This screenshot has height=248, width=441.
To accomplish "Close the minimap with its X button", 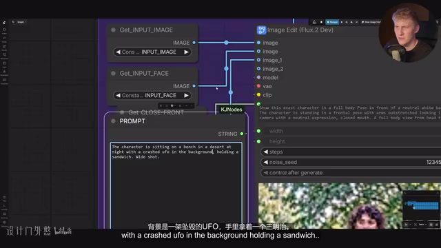I will [x=438, y=193].
